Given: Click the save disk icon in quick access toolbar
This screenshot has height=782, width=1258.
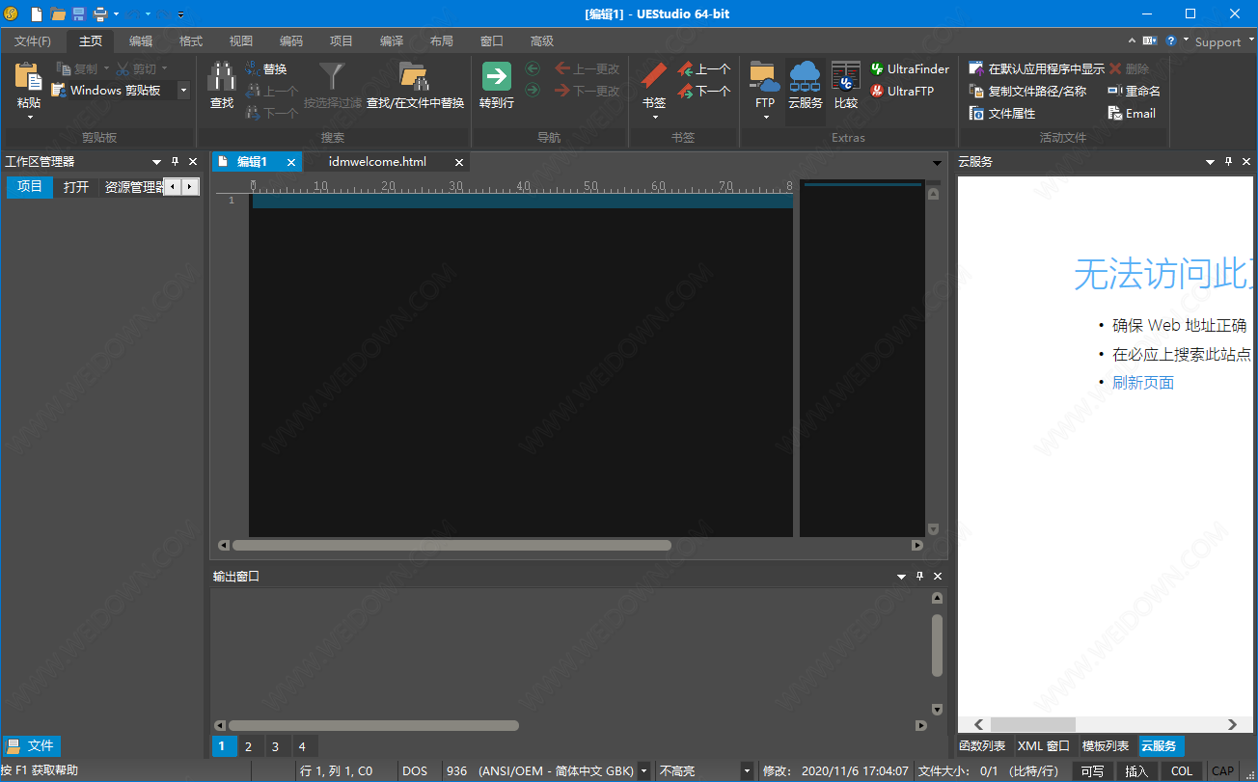Looking at the screenshot, I should click(78, 13).
